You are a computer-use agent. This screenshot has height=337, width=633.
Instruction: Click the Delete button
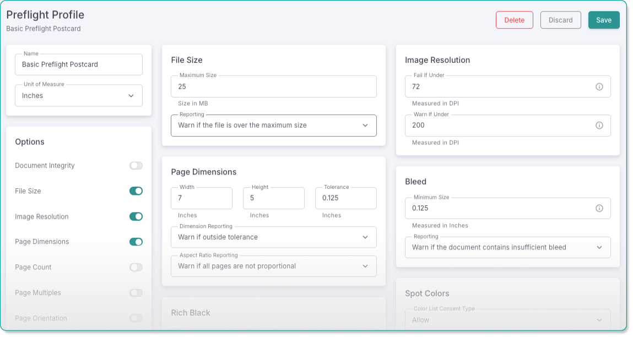[x=515, y=20]
